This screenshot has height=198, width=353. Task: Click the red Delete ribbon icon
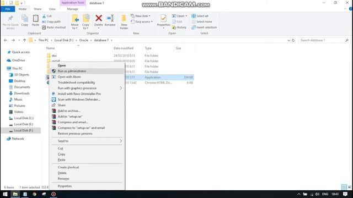pyautogui.click(x=99, y=18)
